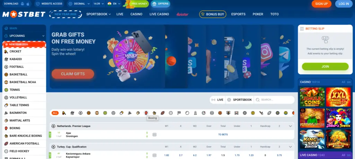Open the King of the Sky game thumbnail
This screenshot has width=355, height=159.
point(312,139)
